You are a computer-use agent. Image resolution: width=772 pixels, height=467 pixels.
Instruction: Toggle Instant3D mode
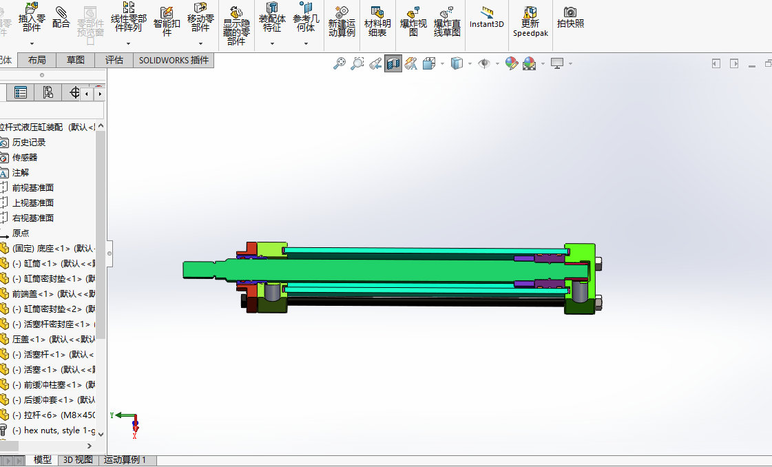486,17
